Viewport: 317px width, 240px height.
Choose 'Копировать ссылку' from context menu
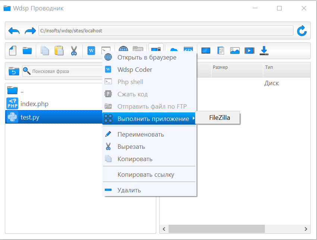[150, 175]
